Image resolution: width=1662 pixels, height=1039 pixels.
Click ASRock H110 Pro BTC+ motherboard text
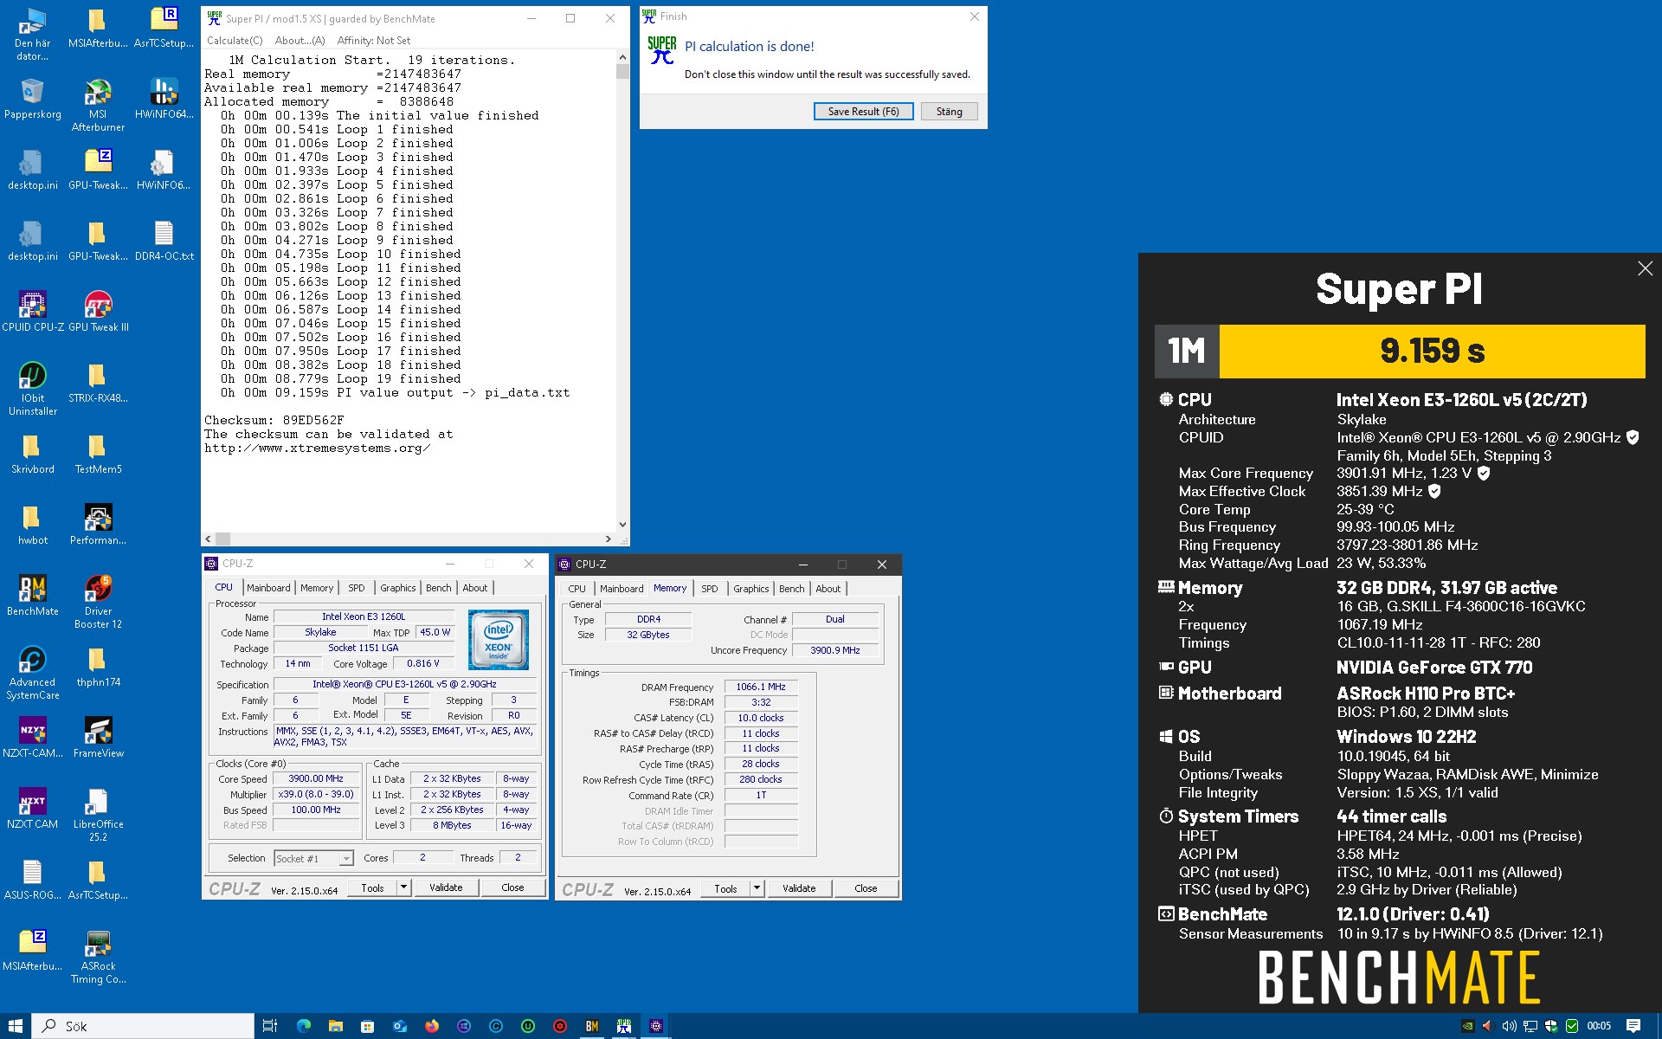(x=1426, y=694)
